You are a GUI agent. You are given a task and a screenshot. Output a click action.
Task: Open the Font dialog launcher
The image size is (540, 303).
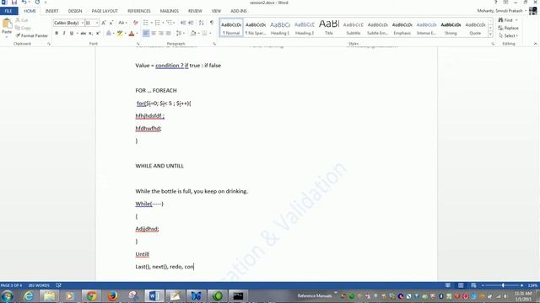coord(138,44)
